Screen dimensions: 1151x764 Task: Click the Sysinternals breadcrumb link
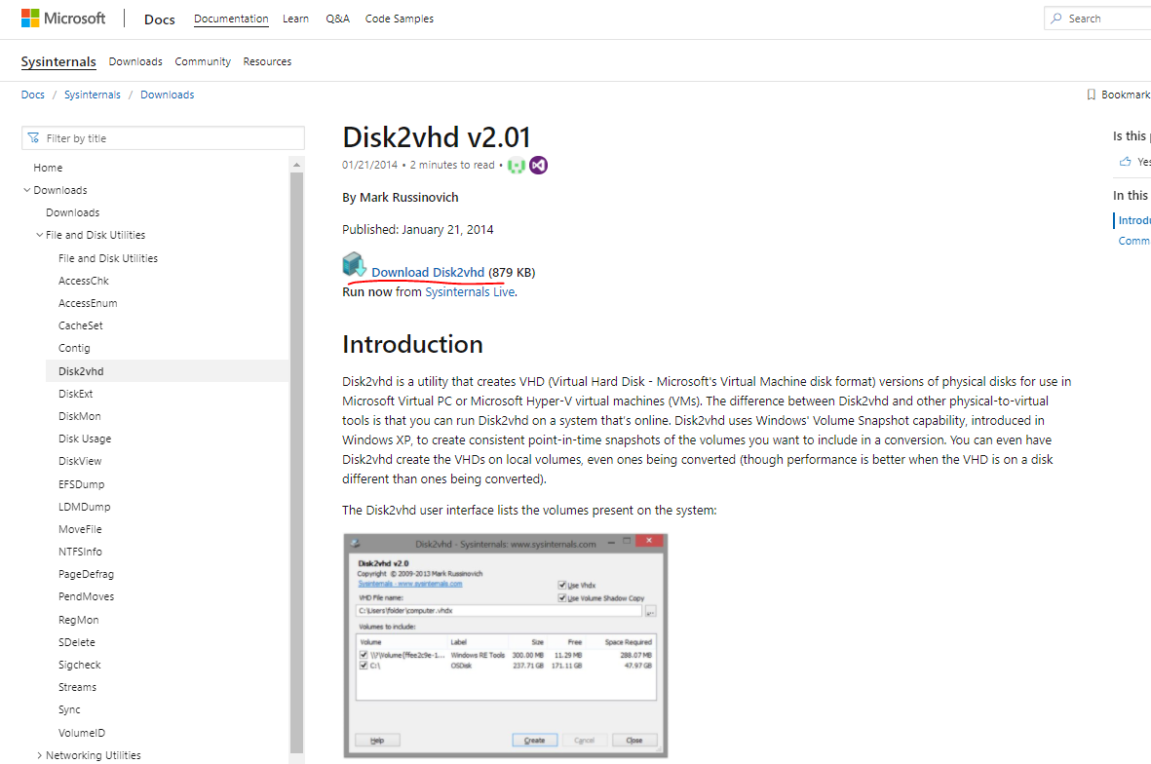(93, 95)
